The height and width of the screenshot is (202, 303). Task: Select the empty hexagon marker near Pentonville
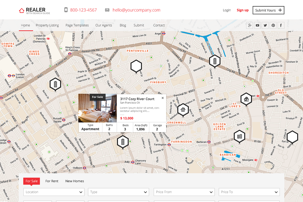pyautogui.click(x=136, y=66)
